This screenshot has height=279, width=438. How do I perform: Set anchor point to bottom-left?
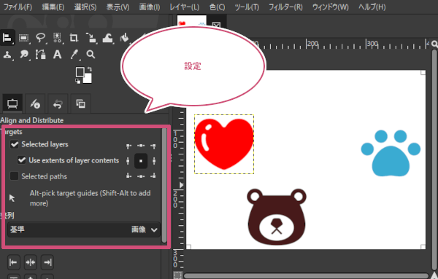click(x=128, y=176)
